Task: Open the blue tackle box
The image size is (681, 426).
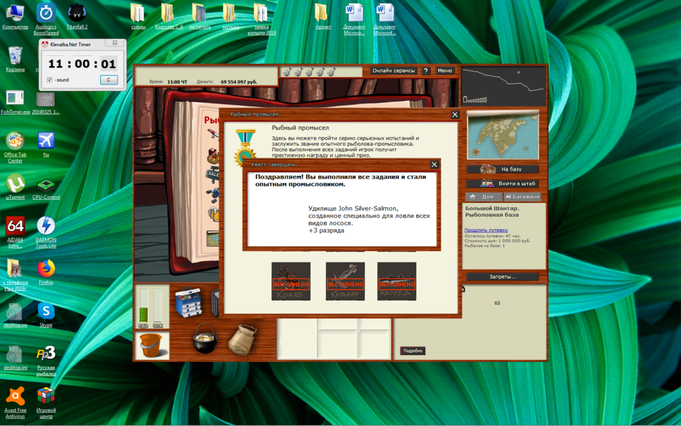Action: tap(189, 302)
